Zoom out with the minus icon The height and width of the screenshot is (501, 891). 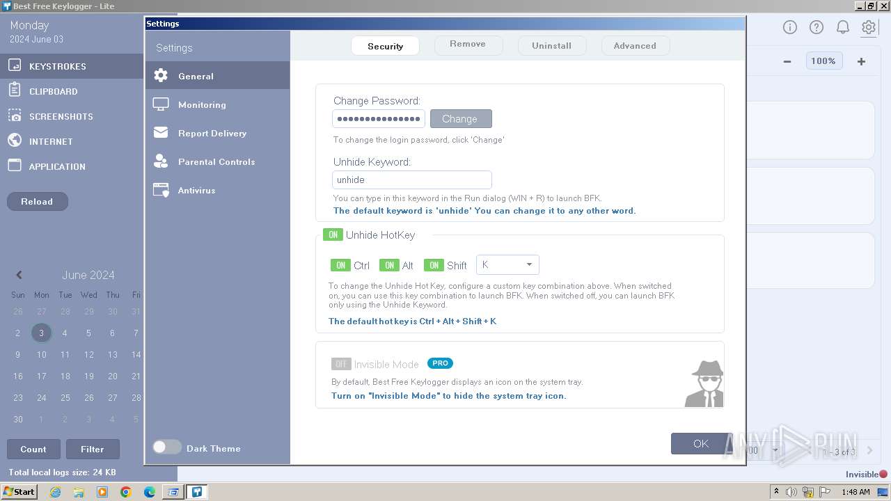point(787,61)
